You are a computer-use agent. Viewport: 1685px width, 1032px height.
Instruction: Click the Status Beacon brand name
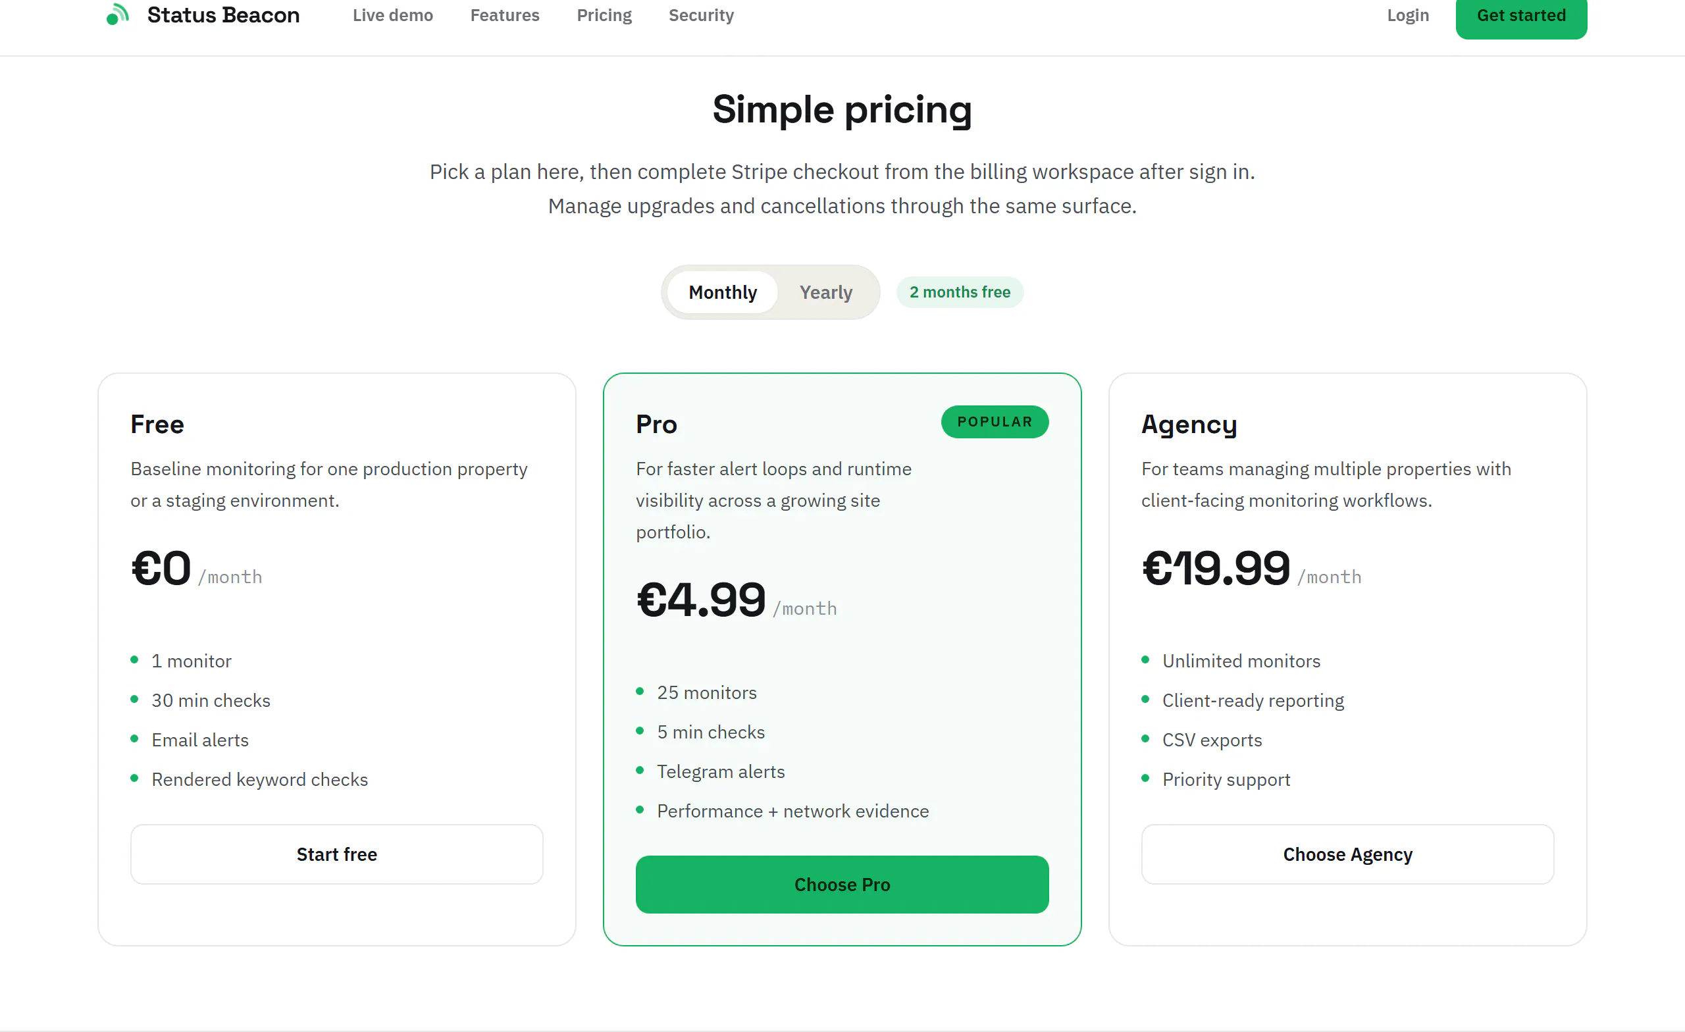point(223,15)
